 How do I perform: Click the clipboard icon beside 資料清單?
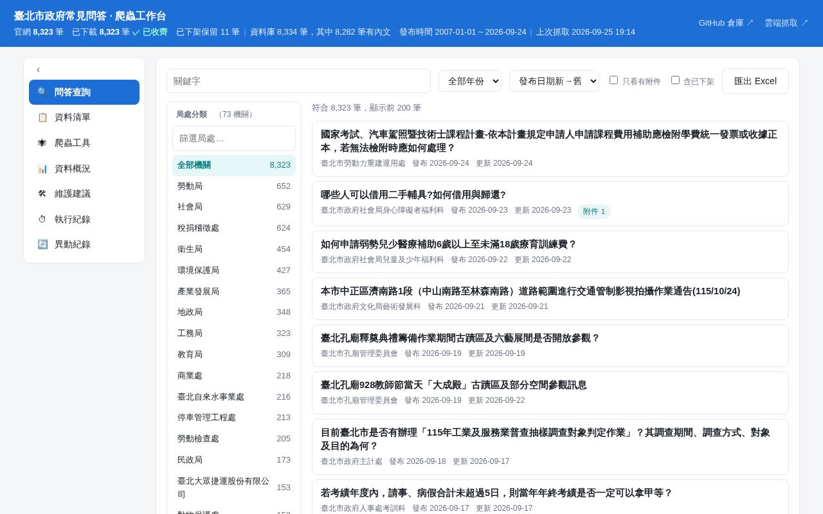(x=42, y=117)
